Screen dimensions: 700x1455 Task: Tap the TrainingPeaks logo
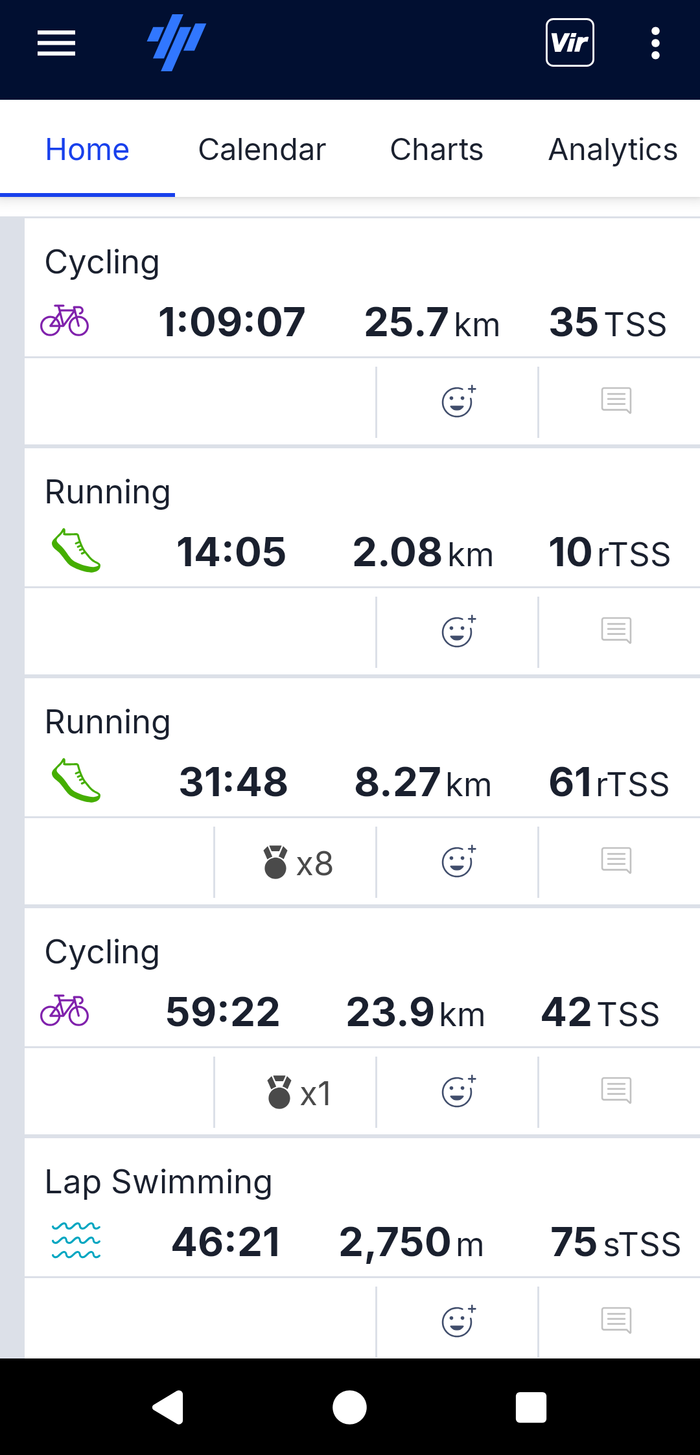pos(176,43)
